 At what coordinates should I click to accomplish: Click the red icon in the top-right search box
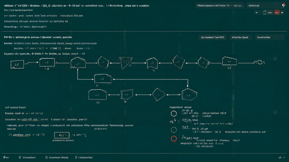coord(283,5)
